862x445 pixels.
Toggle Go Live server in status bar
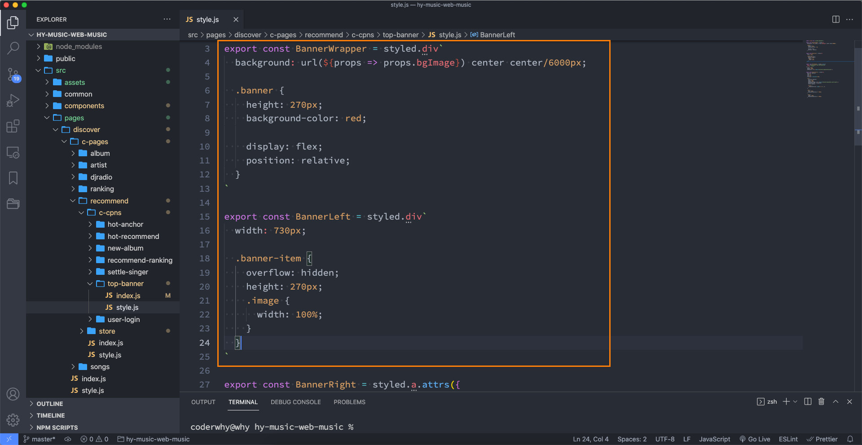755,439
